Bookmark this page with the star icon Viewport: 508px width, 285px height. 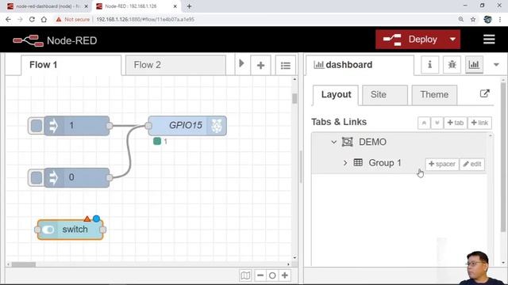click(x=473, y=19)
